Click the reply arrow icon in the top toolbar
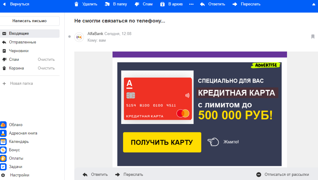Image resolution: width=318 pixels, height=180 pixels. (x=202, y=4)
